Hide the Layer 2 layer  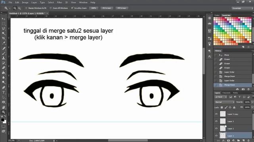click(216, 129)
